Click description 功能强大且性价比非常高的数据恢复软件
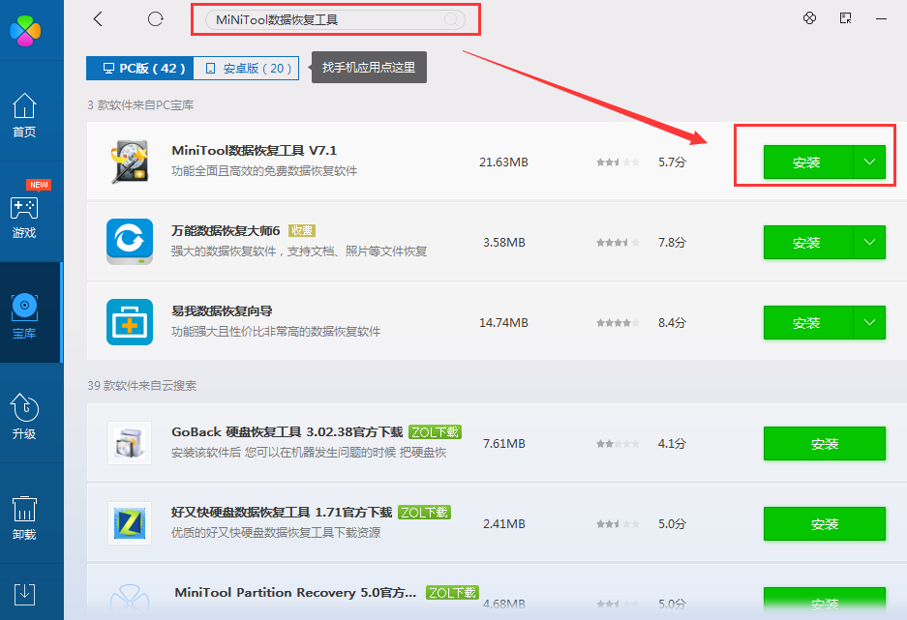Viewport: 907px width, 620px height. (275, 332)
